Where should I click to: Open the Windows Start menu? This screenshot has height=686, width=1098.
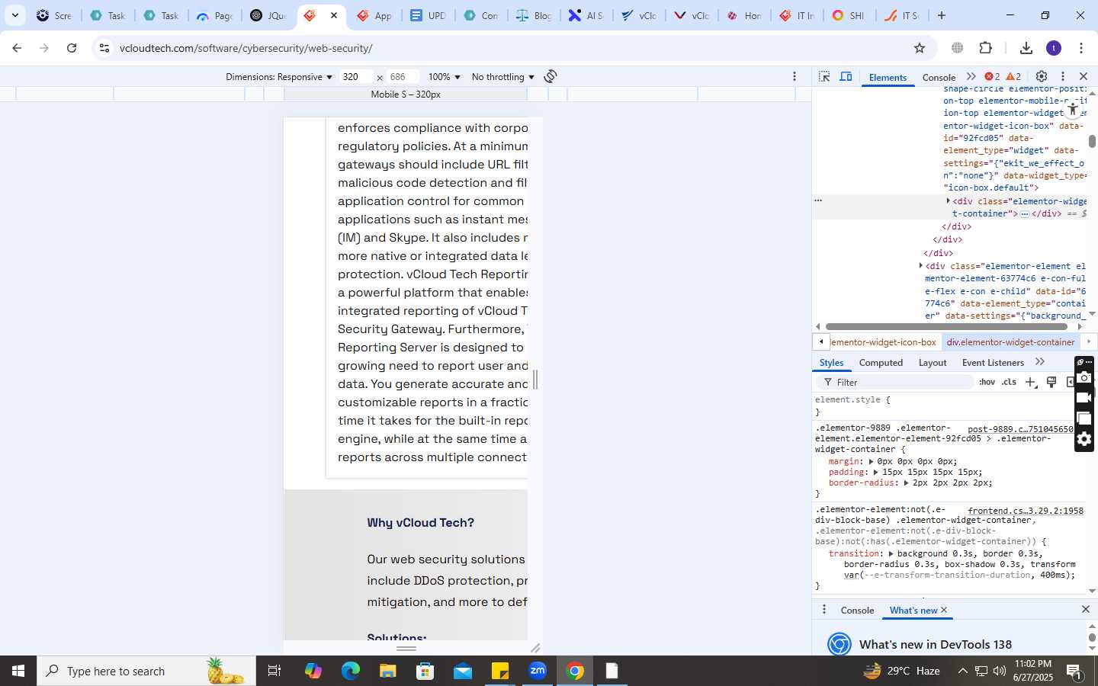pyautogui.click(x=18, y=671)
